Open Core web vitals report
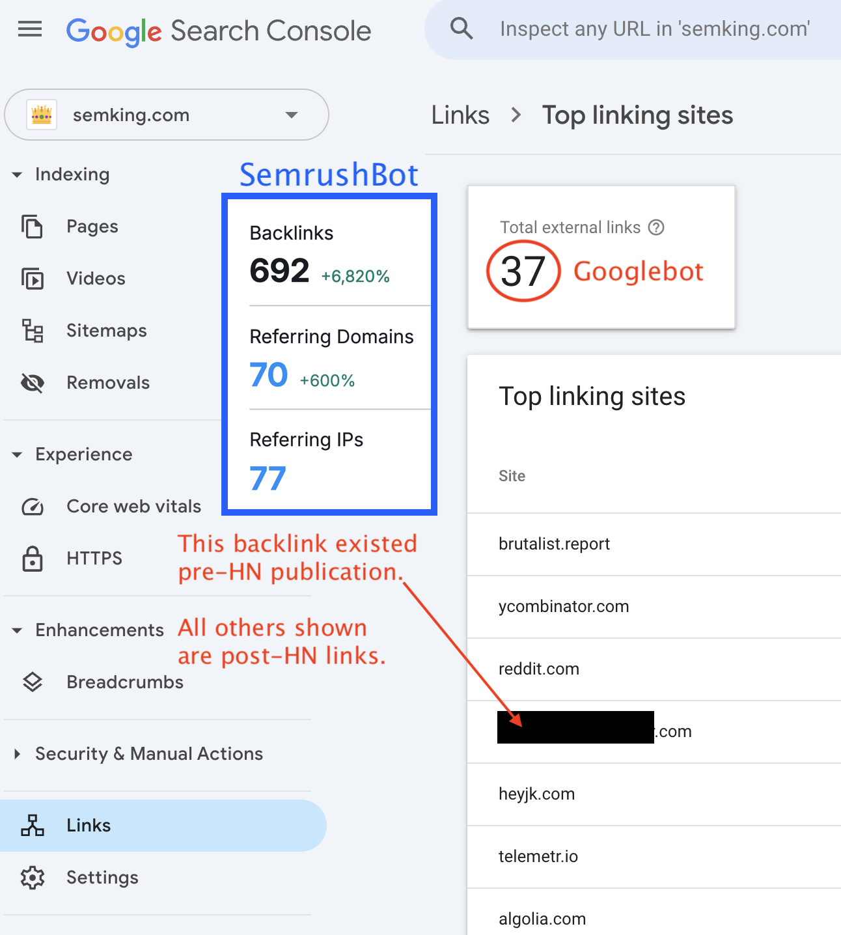The image size is (841, 935). [x=134, y=507]
